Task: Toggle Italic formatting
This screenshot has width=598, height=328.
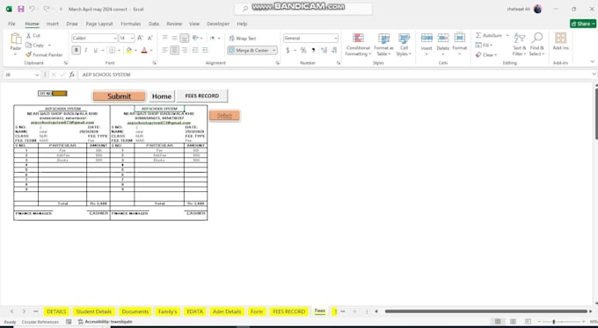Action: [86, 50]
